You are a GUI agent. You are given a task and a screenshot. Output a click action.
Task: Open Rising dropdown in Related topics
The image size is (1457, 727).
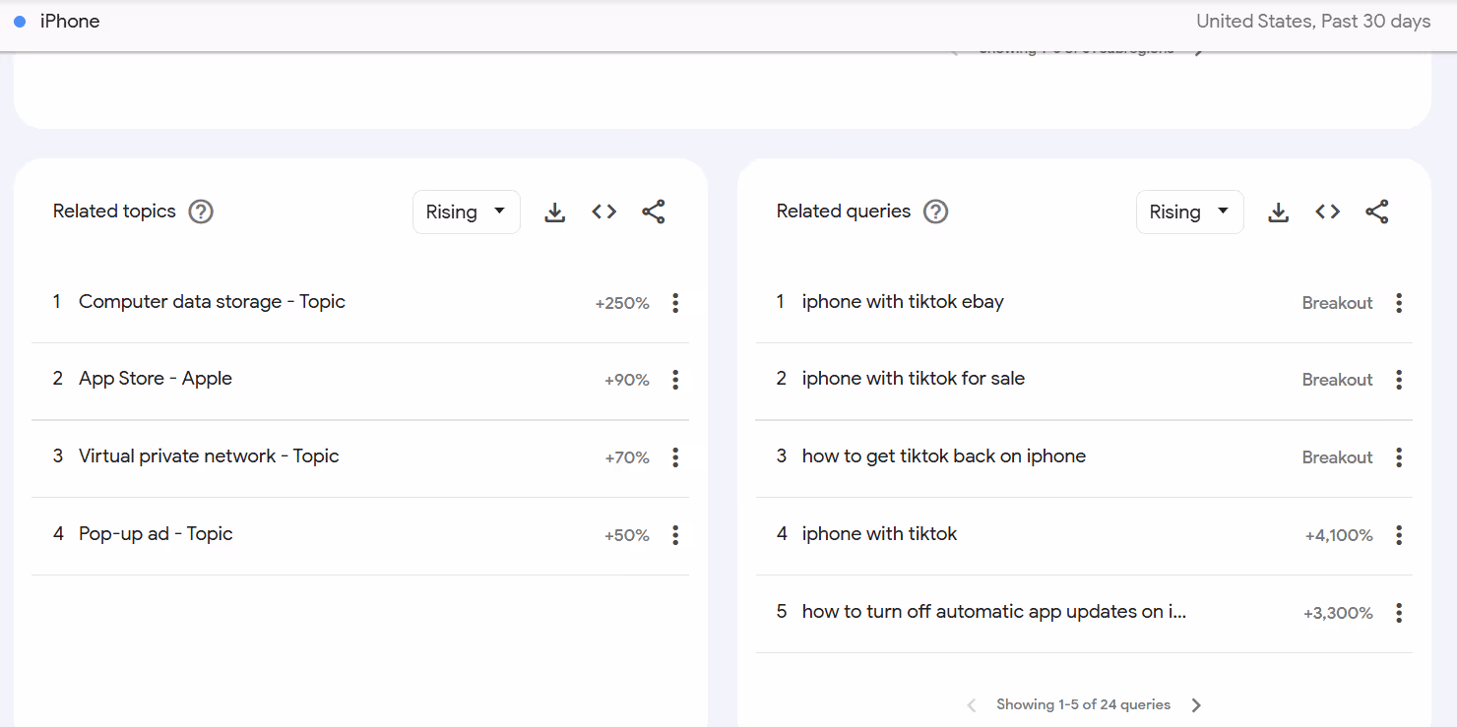pyautogui.click(x=467, y=212)
